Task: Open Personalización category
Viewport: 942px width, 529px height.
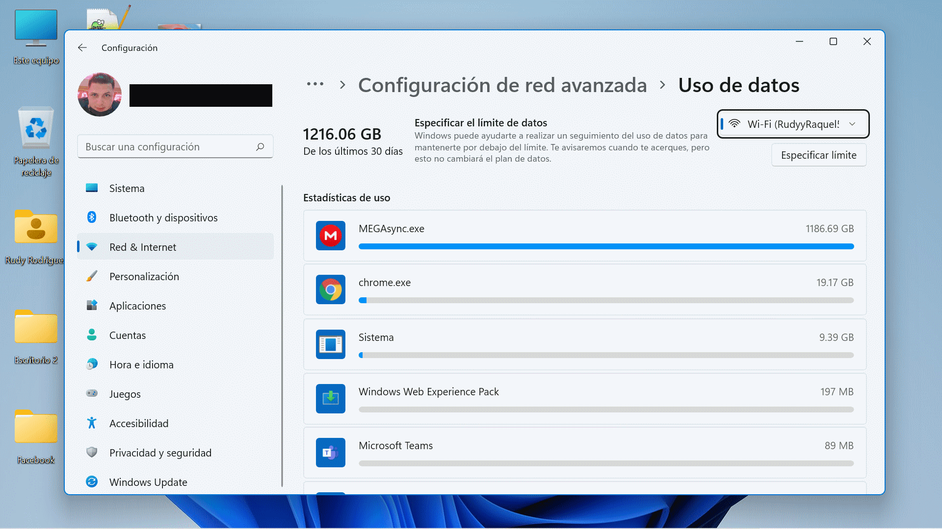Action: pyautogui.click(x=175, y=276)
